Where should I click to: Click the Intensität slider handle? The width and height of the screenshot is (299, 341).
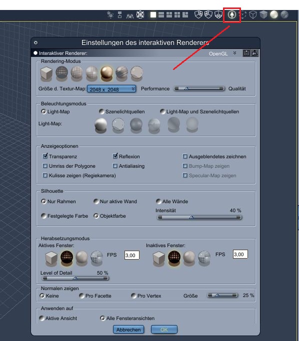point(191,217)
